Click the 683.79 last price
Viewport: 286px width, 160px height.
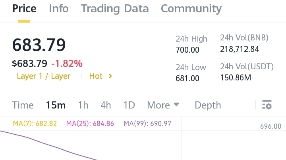(x=39, y=45)
